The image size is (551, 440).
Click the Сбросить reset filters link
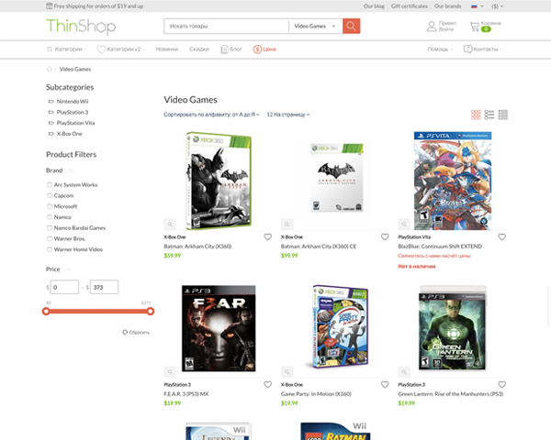tap(136, 332)
